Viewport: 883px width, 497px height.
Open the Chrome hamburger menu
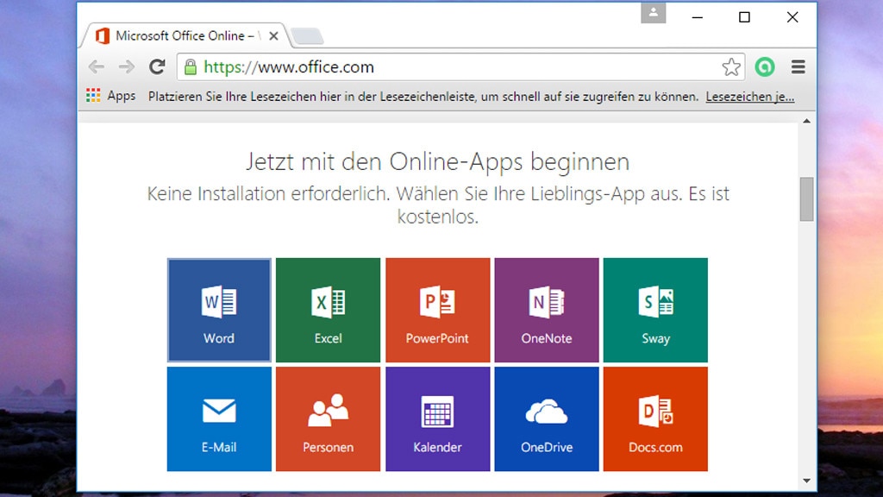798,67
